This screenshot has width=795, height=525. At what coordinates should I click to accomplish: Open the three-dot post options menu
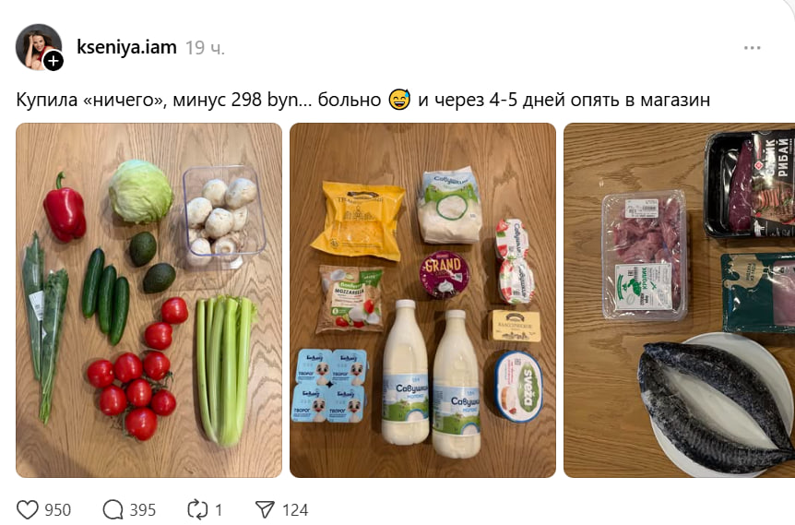pyautogui.click(x=752, y=48)
